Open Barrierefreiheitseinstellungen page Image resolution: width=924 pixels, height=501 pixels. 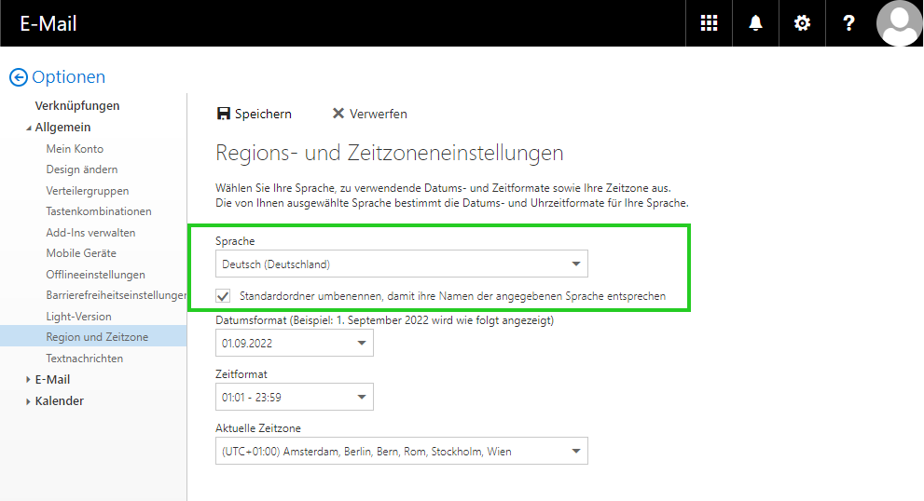(117, 295)
